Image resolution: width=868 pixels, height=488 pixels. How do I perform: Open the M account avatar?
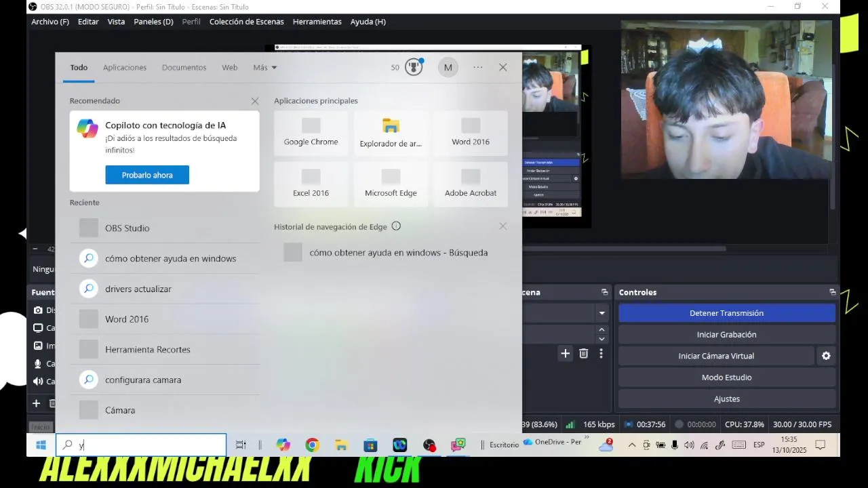coord(448,67)
